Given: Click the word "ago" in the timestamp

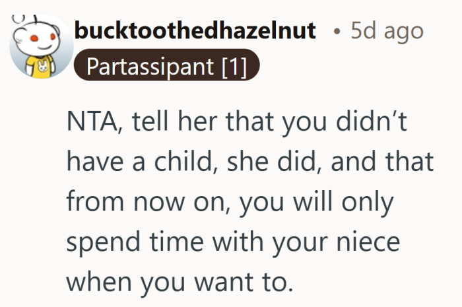Looking at the screenshot, I should point(403,30).
